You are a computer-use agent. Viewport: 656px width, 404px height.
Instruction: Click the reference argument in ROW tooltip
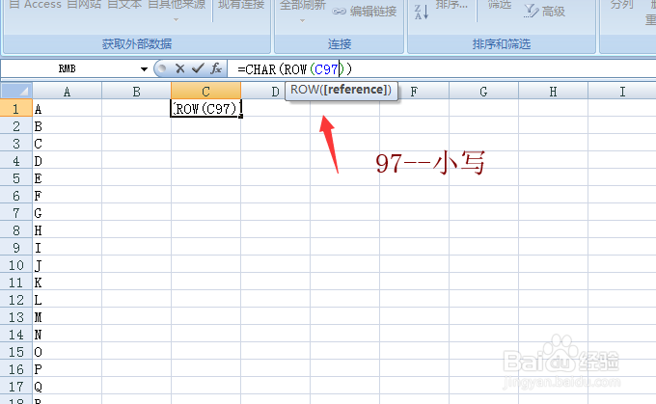tap(356, 90)
